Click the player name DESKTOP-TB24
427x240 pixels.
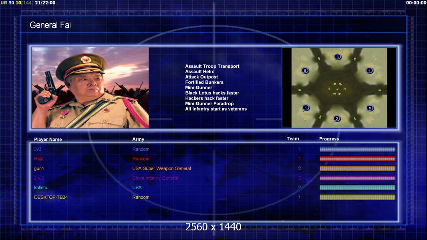(51, 197)
